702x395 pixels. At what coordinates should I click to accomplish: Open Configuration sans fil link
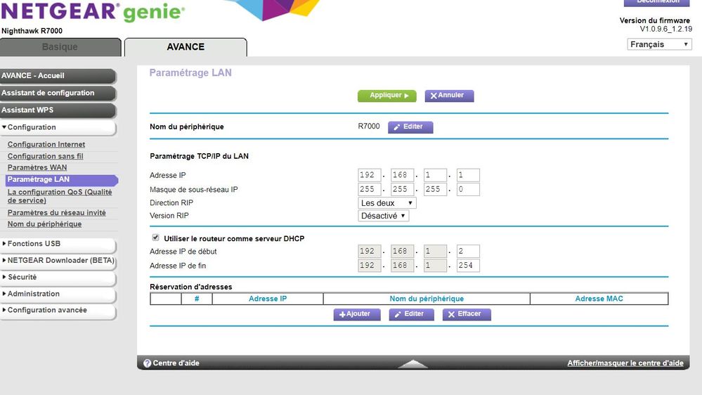(x=45, y=156)
